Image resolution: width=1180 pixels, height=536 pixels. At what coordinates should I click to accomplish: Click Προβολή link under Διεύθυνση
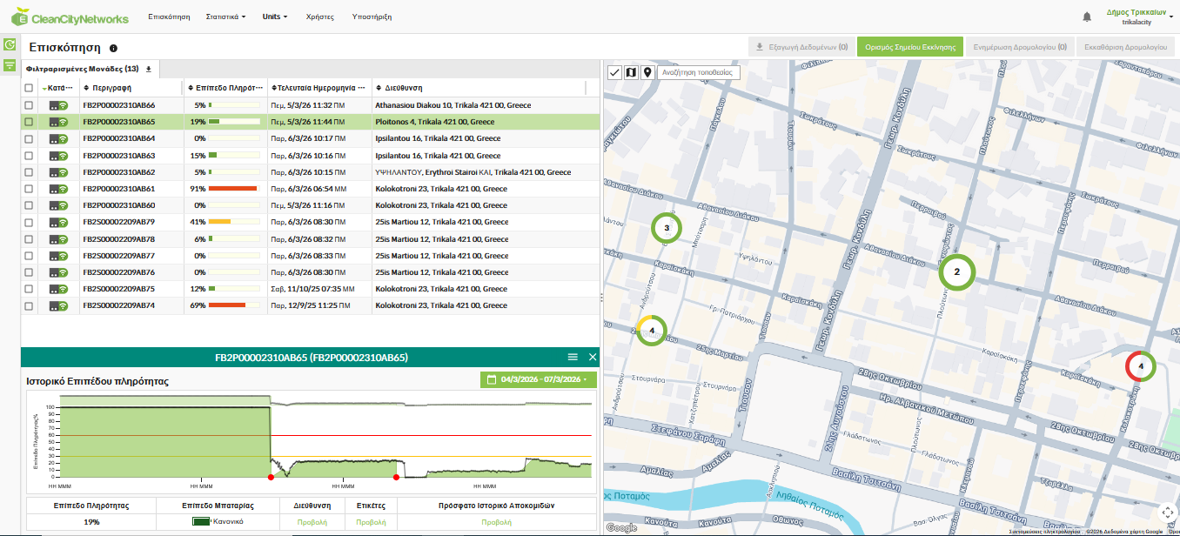[312, 522]
